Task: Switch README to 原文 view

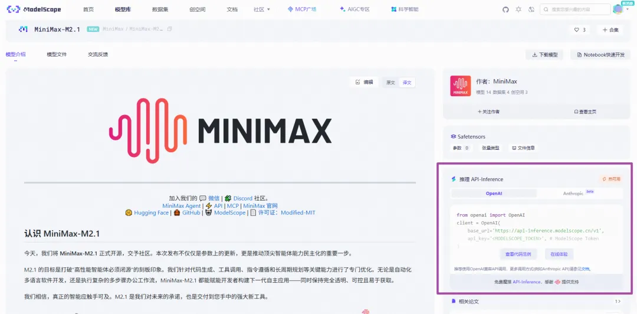Action: 390,83
